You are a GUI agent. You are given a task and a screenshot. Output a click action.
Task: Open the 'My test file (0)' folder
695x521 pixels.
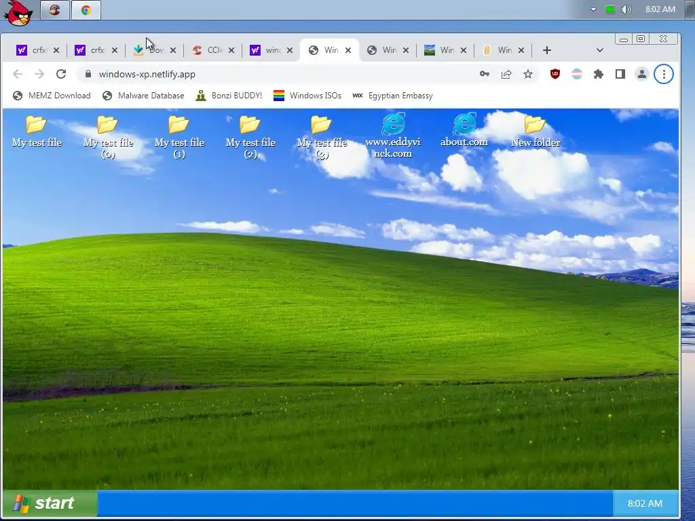pos(108,136)
